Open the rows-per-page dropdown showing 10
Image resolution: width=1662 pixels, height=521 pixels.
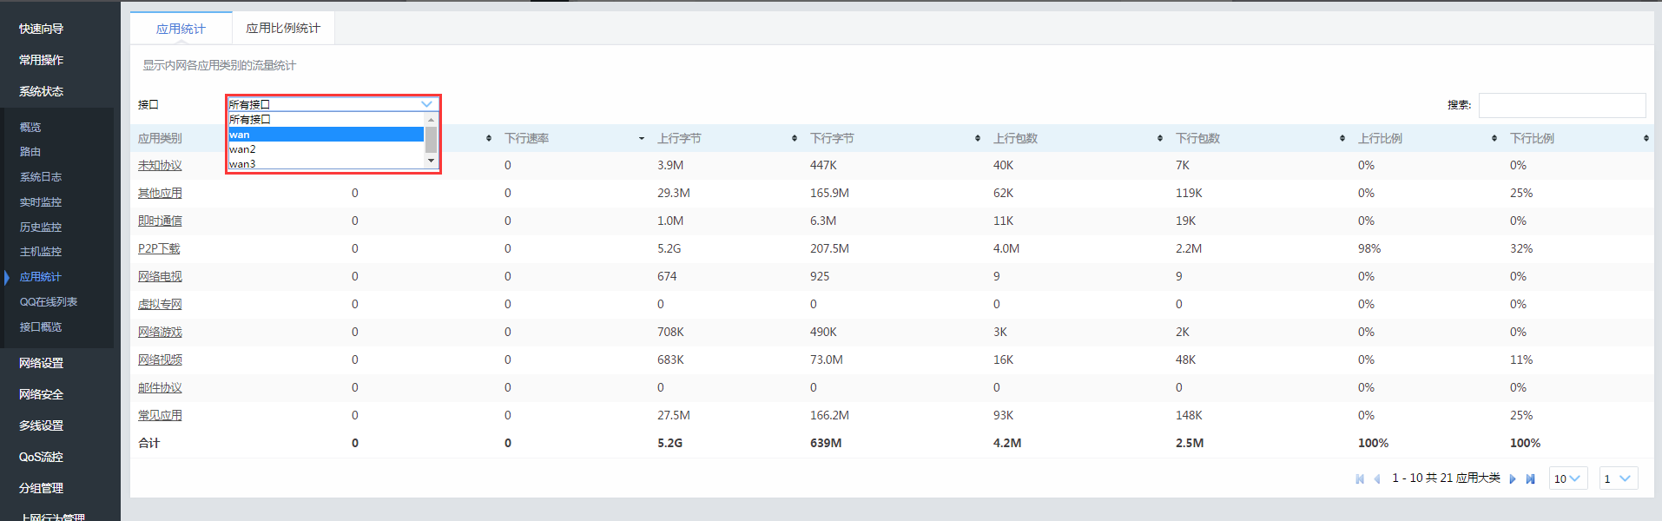coord(1567,478)
